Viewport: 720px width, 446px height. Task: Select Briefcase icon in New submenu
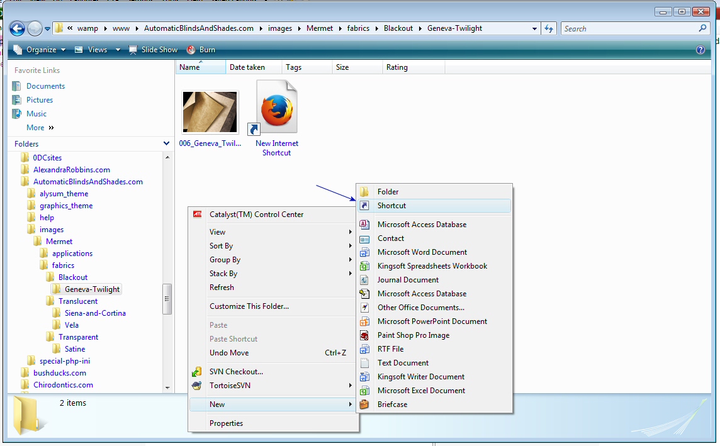[364, 404]
